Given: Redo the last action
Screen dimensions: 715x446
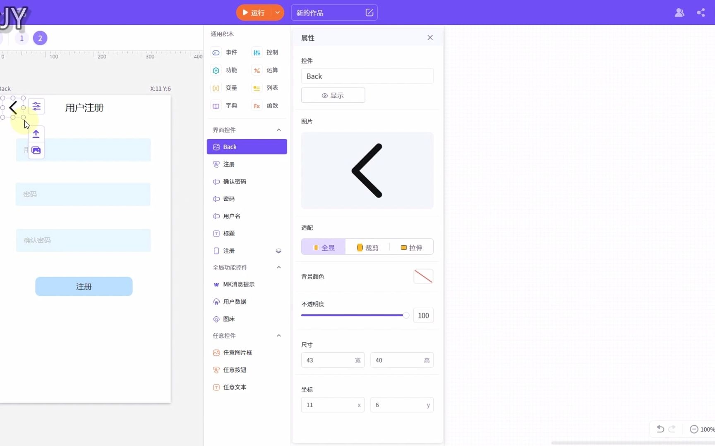Looking at the screenshot, I should (x=672, y=429).
